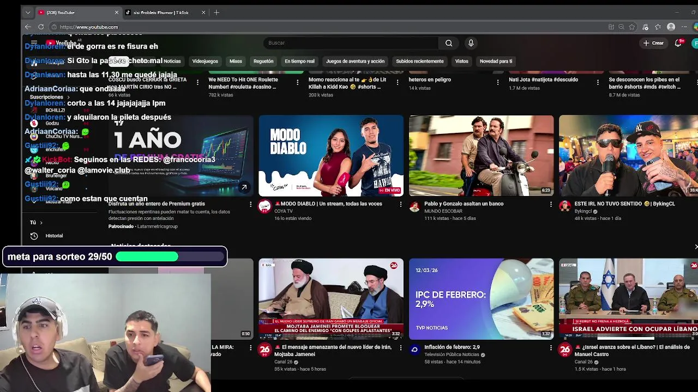Select the Vistos filter chip

462,61
